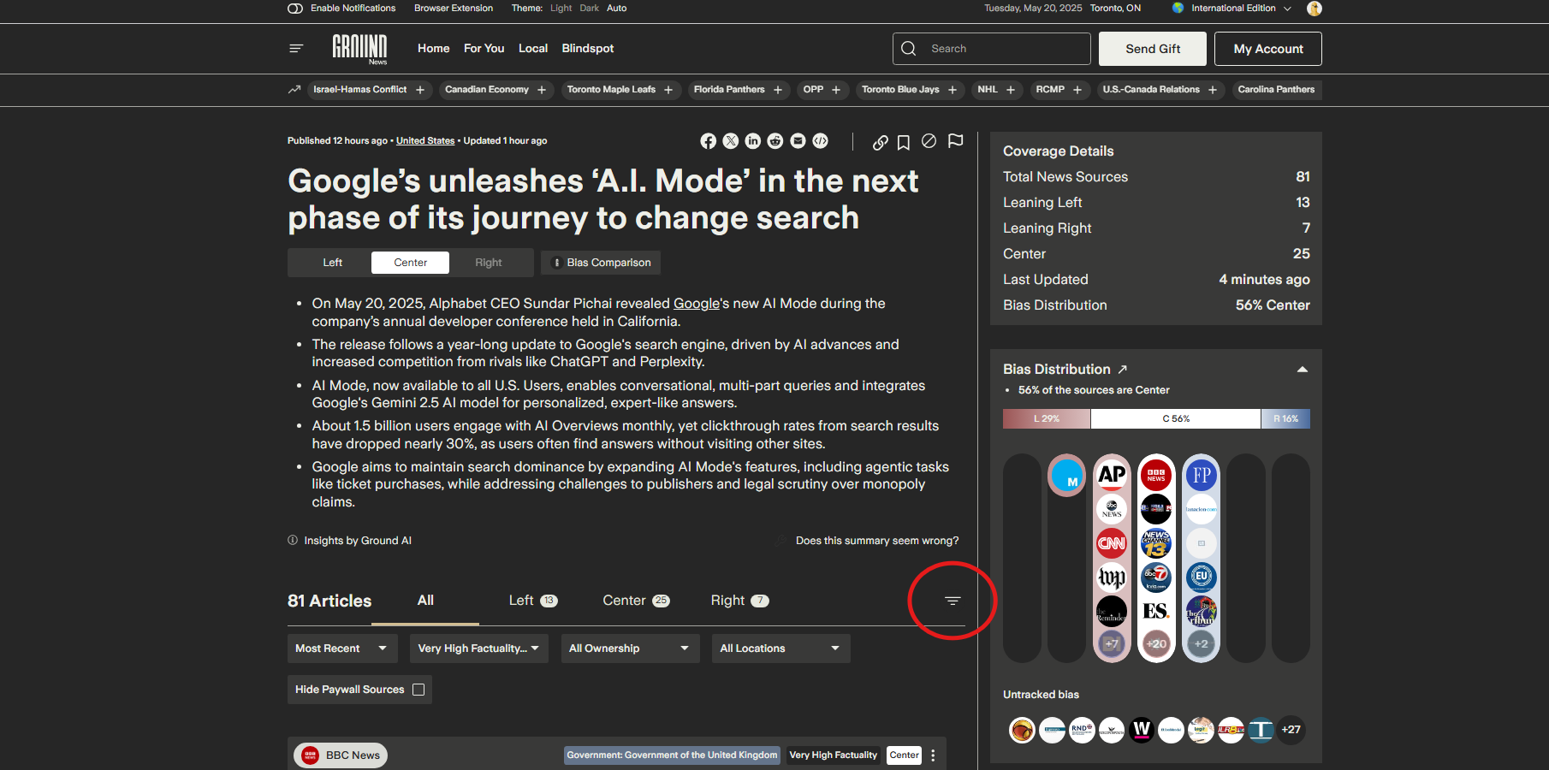This screenshot has height=770, width=1549.
Task: Click the Insights by Ground AI info icon
Action: click(x=293, y=540)
